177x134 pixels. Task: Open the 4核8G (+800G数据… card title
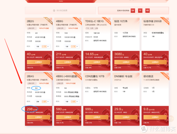pos(68,76)
